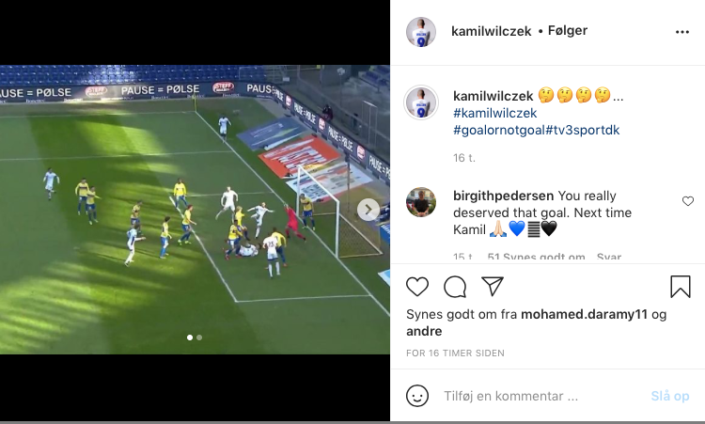Open the #kamilwilczek hashtag link
The width and height of the screenshot is (705, 424).
click(x=495, y=113)
